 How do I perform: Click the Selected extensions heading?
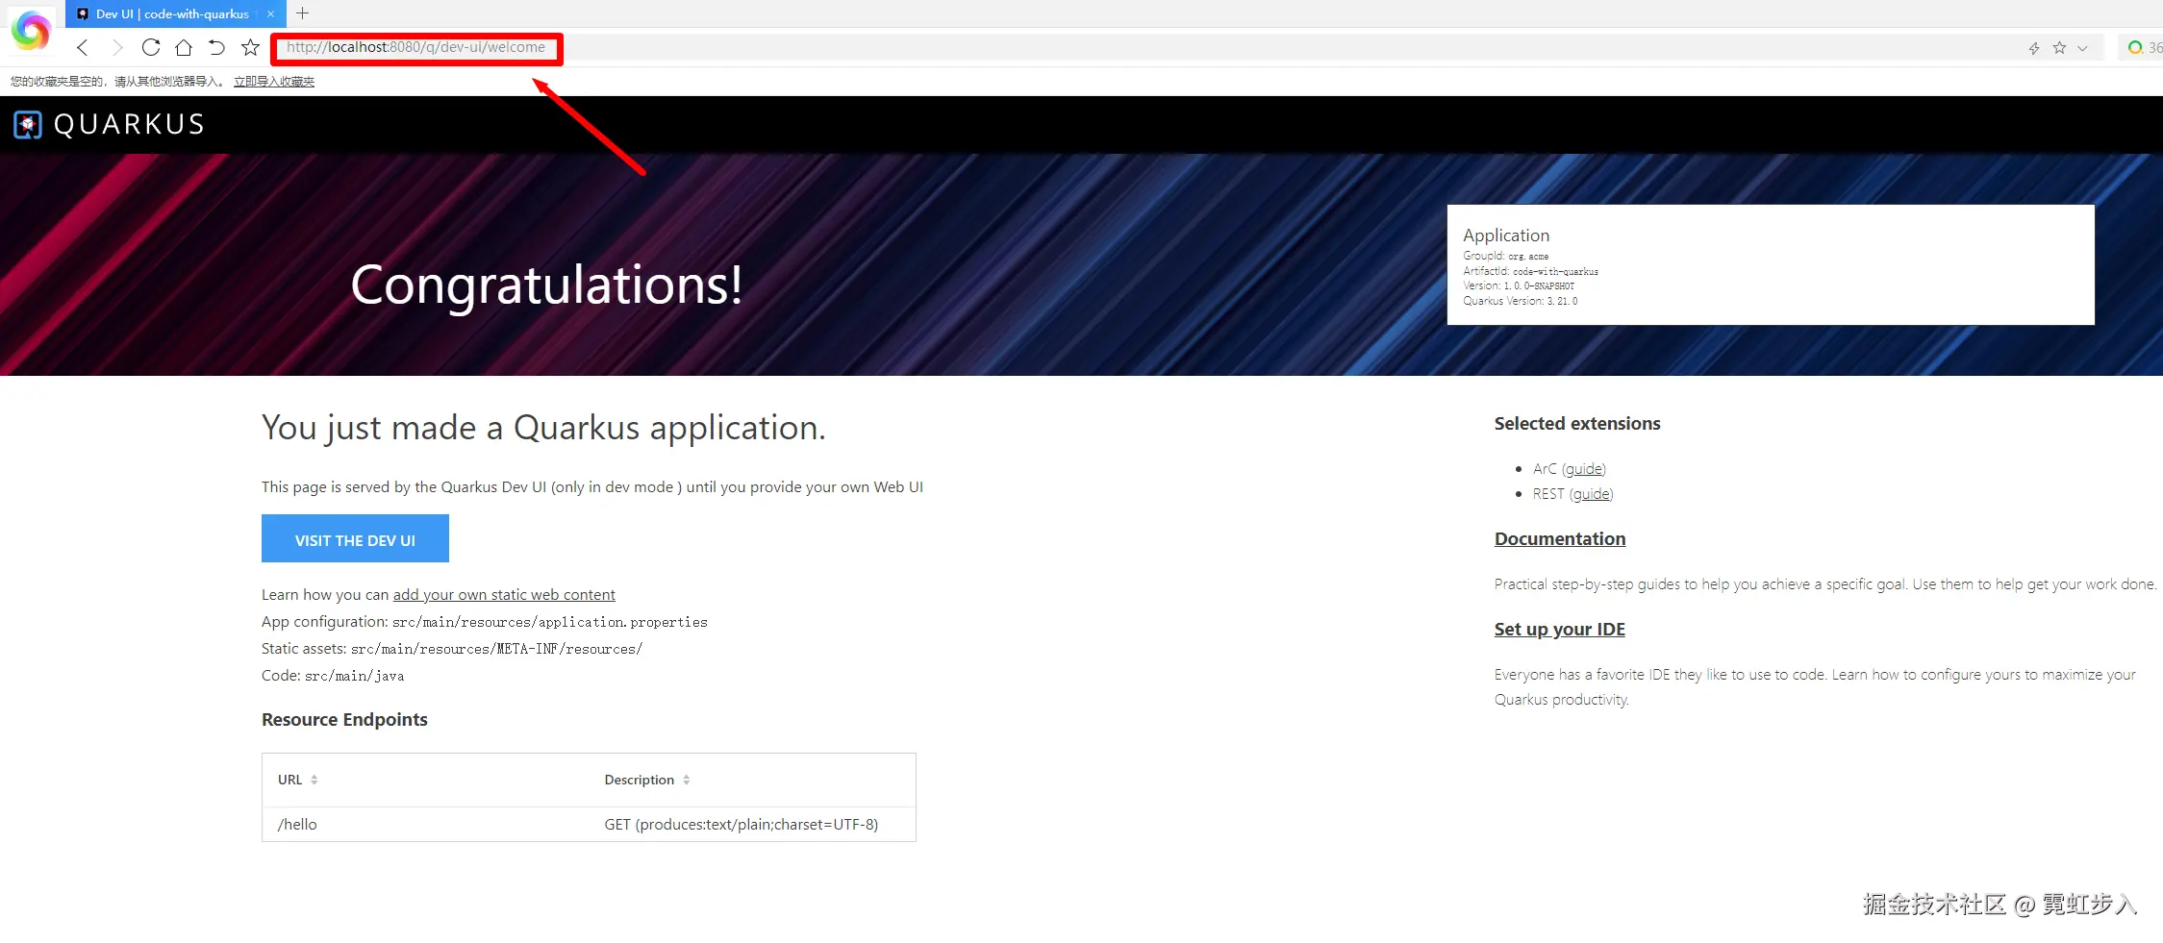pyautogui.click(x=1577, y=424)
